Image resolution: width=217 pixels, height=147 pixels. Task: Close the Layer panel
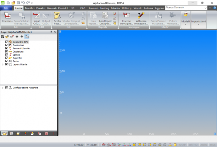pos(55,32)
